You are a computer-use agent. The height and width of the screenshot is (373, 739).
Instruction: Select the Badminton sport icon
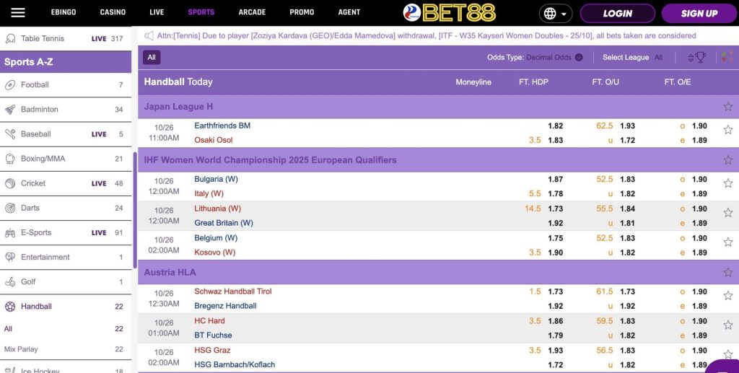click(x=10, y=110)
